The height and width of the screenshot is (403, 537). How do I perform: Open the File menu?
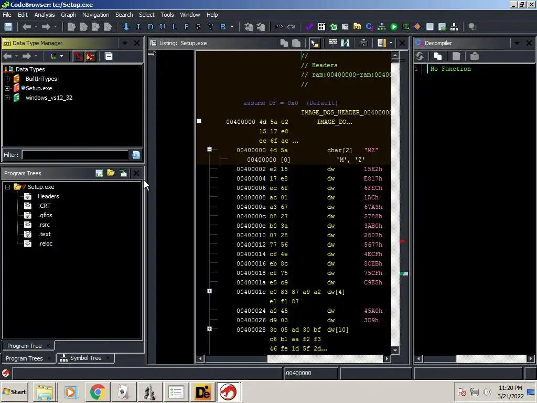tap(7, 15)
